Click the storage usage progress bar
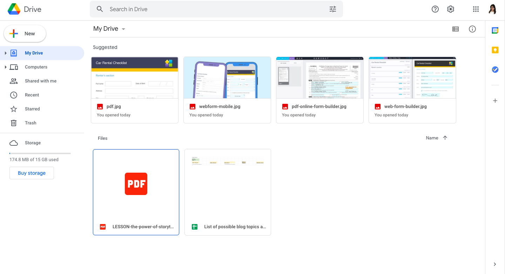This screenshot has height=274, width=505. 40,153
